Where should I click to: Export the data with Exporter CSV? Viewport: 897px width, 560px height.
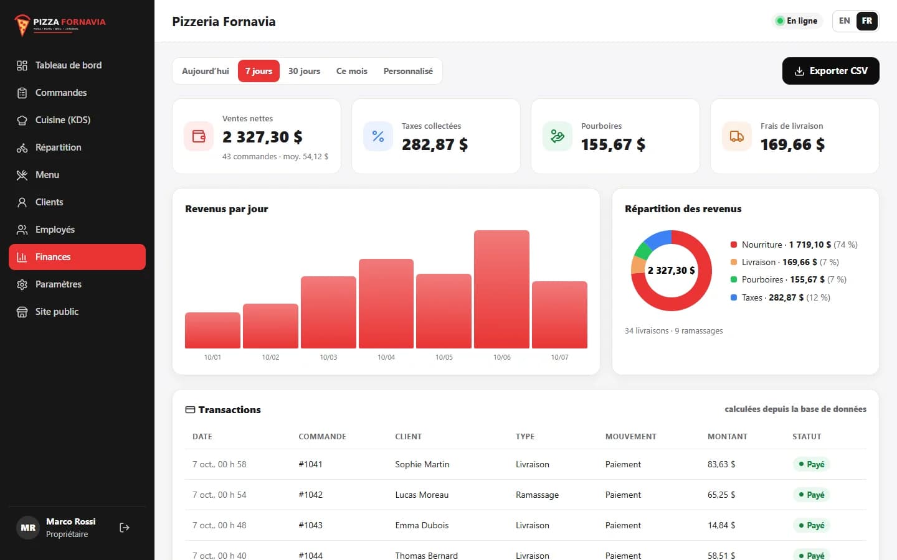tap(831, 71)
